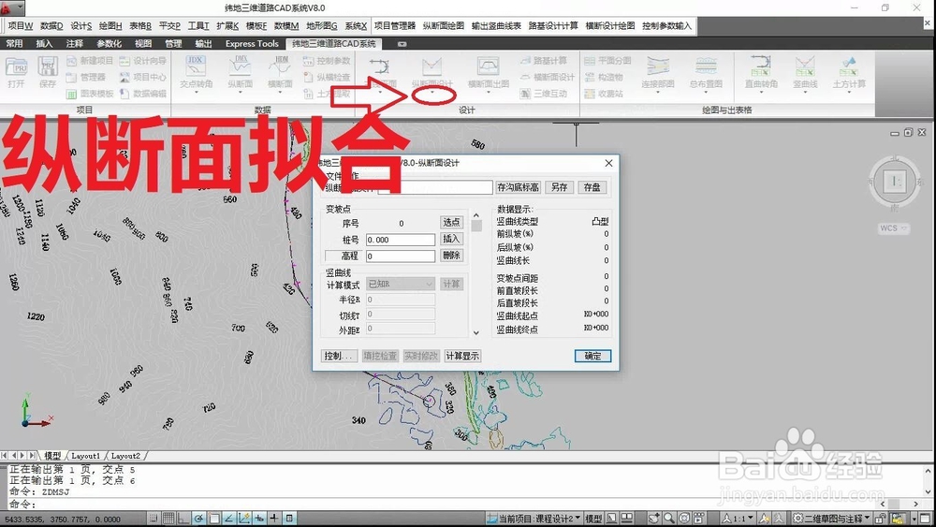Click the 数据编辑 ribbon tool
Image resolution: width=936 pixels, height=527 pixels.
tap(142, 94)
